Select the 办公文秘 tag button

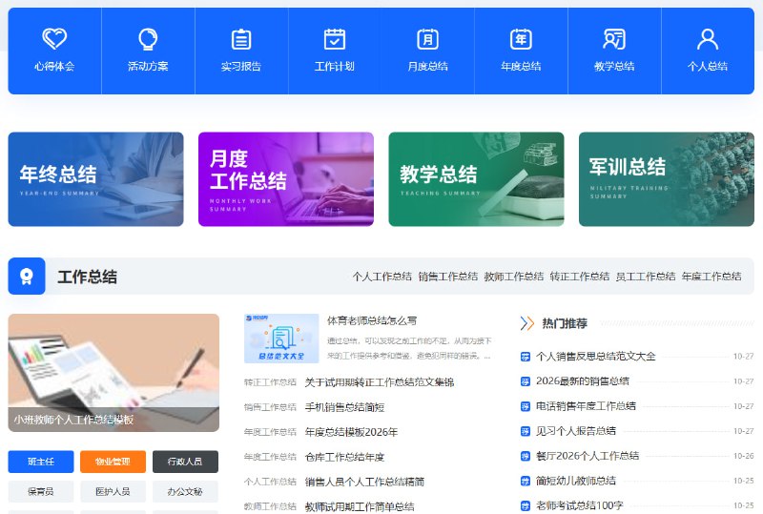[185, 492]
